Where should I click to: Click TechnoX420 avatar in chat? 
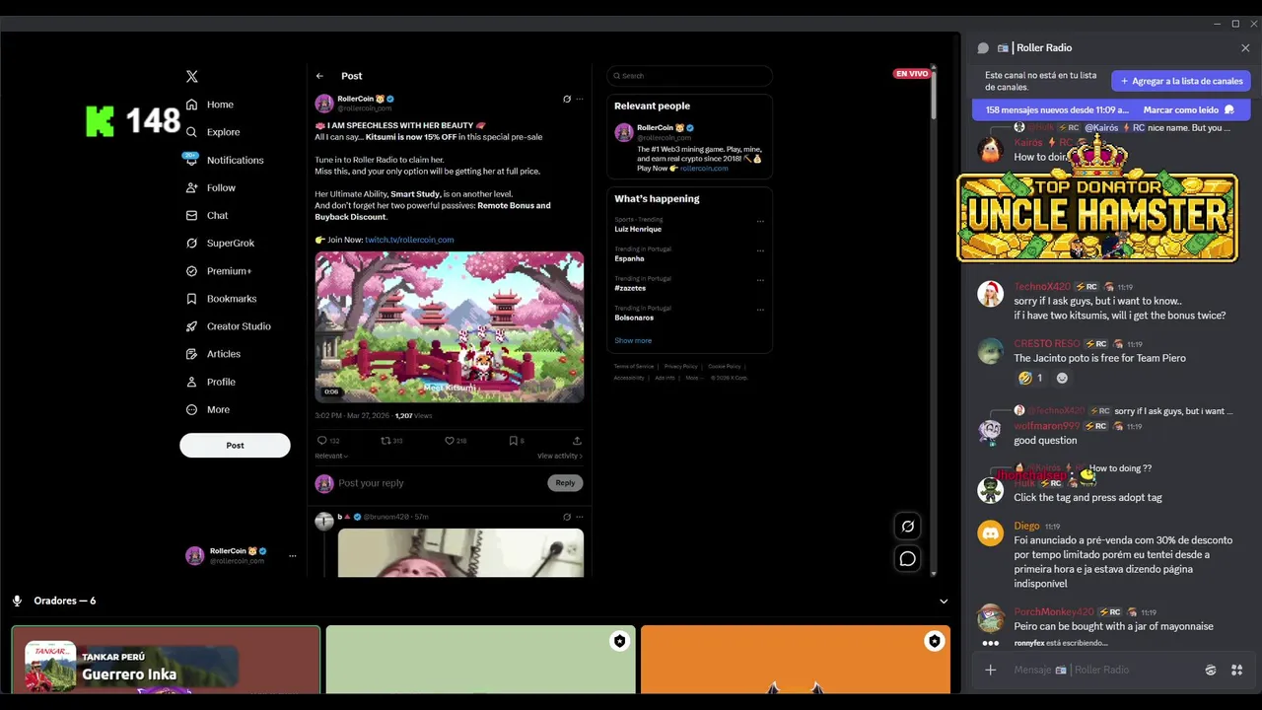click(990, 293)
